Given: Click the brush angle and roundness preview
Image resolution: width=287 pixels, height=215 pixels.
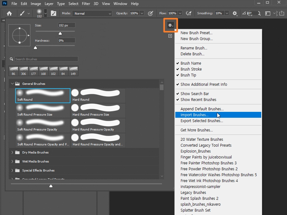Looking at the screenshot, I should point(20,35).
